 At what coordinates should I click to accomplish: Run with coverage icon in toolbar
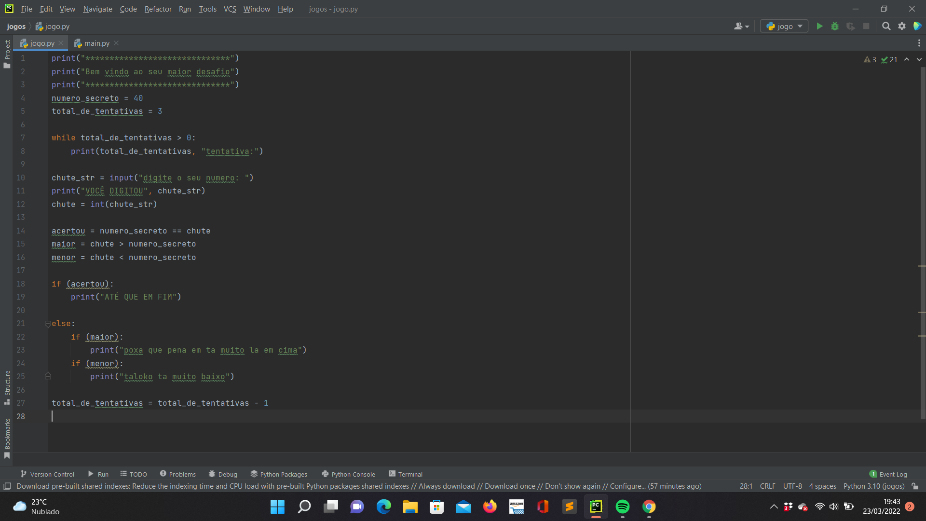(851, 27)
